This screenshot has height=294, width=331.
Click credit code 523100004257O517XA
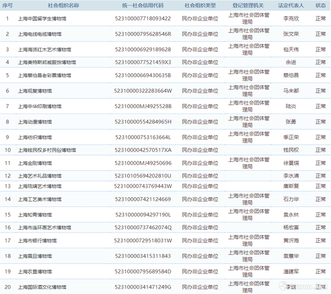click(x=143, y=150)
